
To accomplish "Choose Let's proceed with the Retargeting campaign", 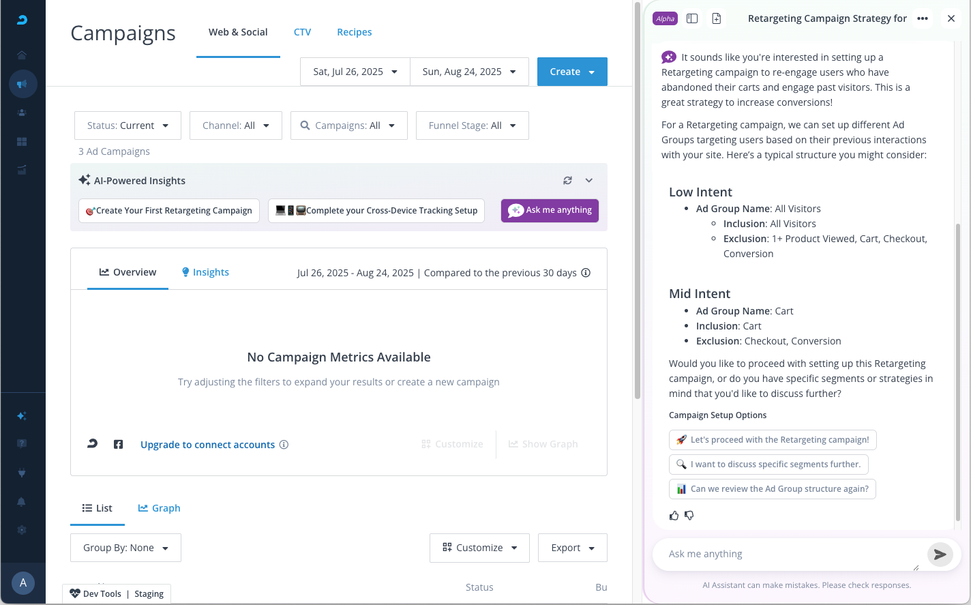I will (x=773, y=440).
